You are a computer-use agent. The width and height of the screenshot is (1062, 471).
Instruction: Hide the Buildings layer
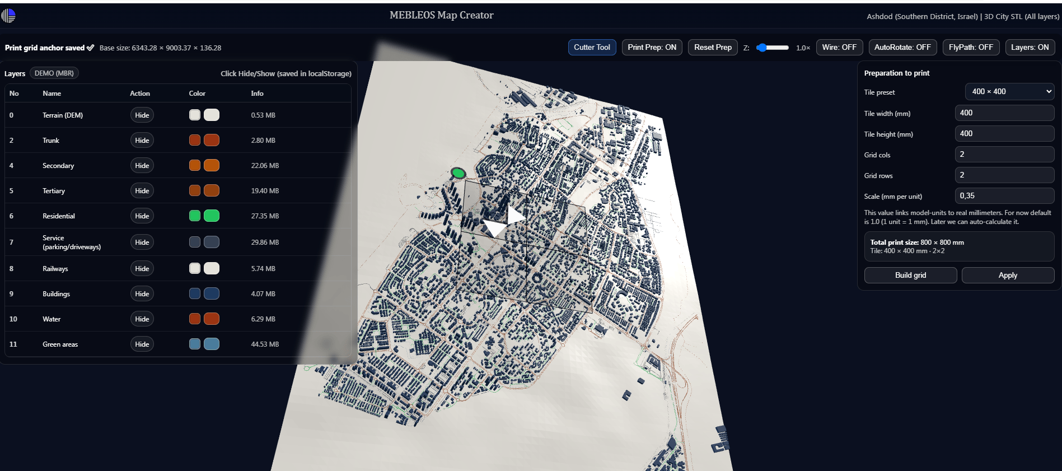[x=142, y=293]
